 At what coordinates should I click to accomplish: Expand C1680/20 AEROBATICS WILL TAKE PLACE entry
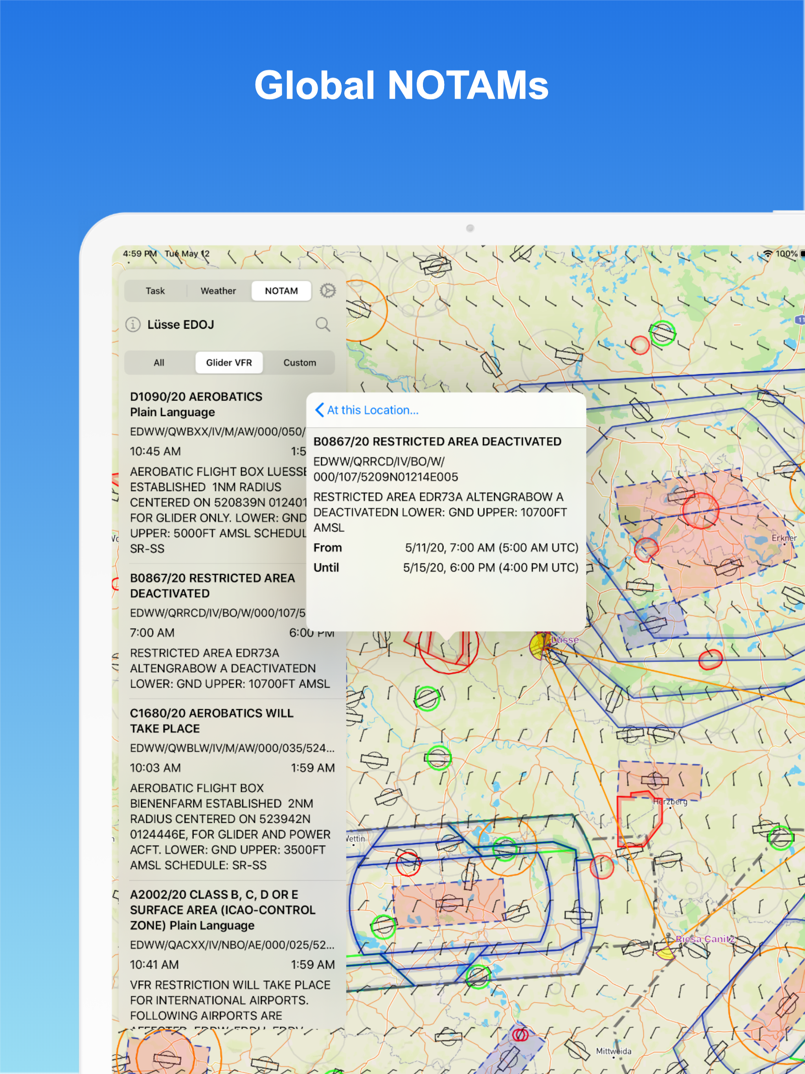pos(212,721)
